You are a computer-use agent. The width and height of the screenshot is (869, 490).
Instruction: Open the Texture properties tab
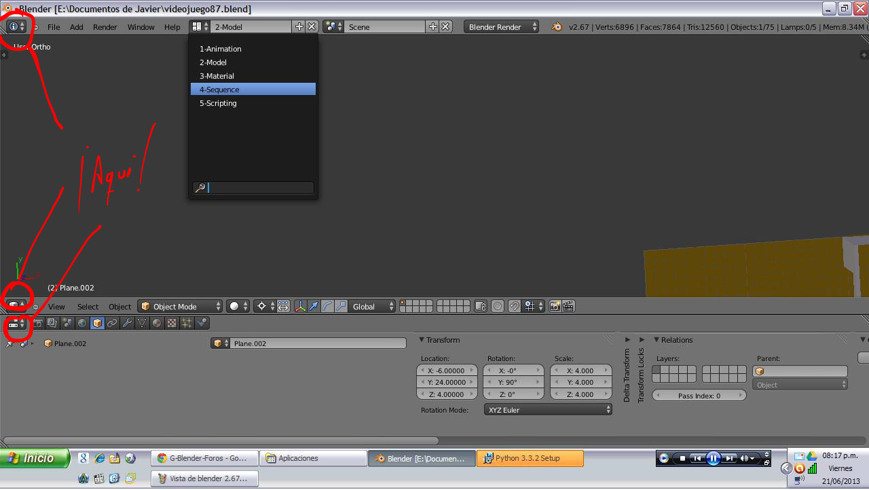[x=172, y=324]
